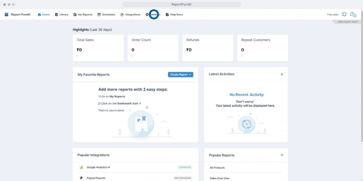Click the Connected status badge
The height and width of the screenshot is (181, 363).
coord(185,167)
